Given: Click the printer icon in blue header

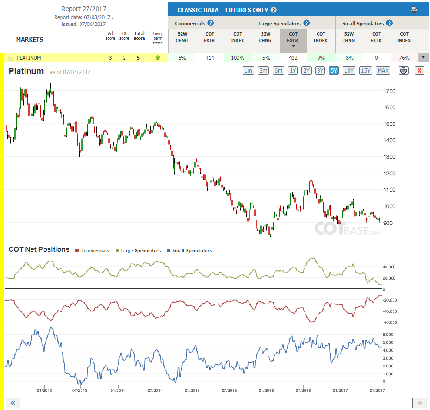Looking at the screenshot, I should coord(413,10).
